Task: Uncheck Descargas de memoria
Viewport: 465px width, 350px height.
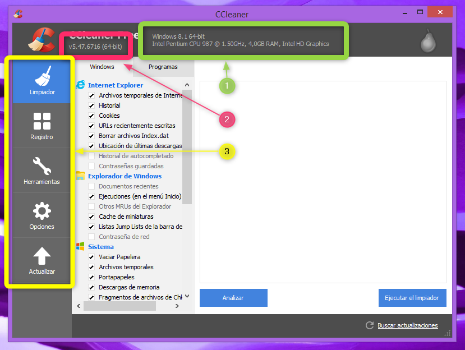Action: [x=91, y=287]
